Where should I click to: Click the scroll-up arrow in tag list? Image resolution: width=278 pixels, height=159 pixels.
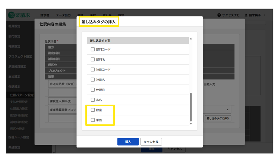[191, 39]
